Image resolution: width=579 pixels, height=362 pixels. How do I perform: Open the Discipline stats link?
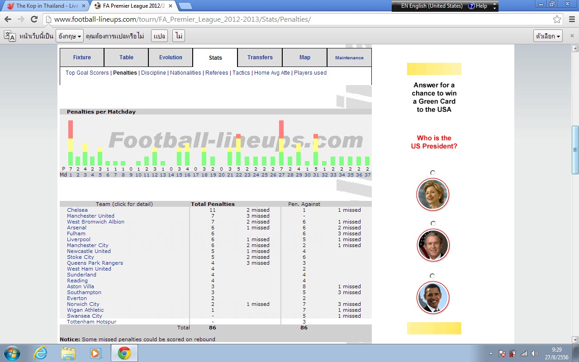click(x=153, y=73)
